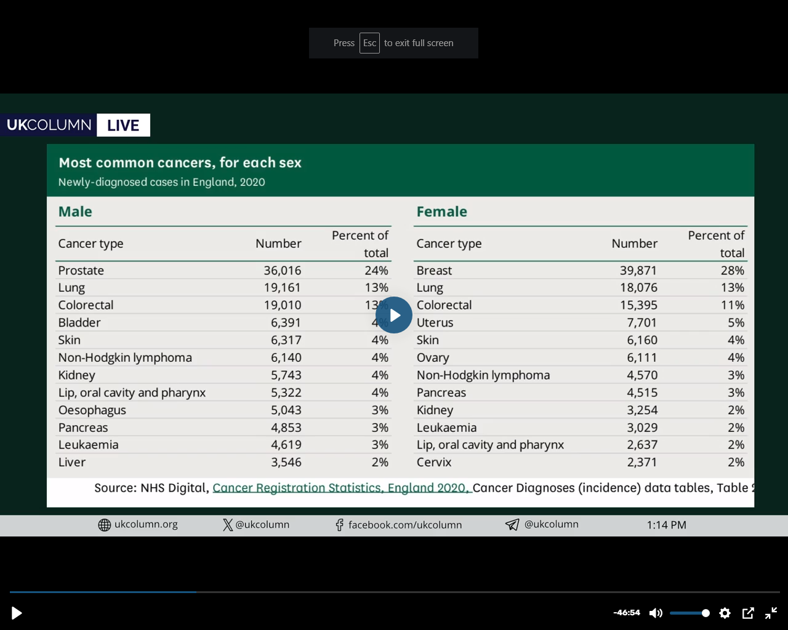Viewport: 788px width, 630px height.
Task: Click '28%' in Breast row
Action: tap(733, 270)
